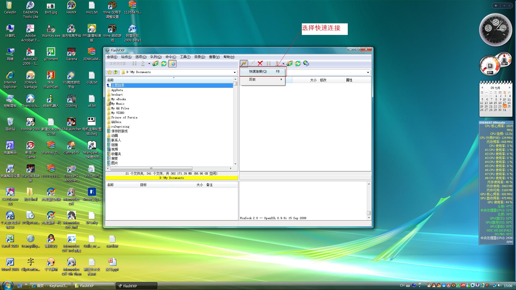Click the star bookmark icon beside the local path
The width and height of the screenshot is (516, 290).
point(109,72)
